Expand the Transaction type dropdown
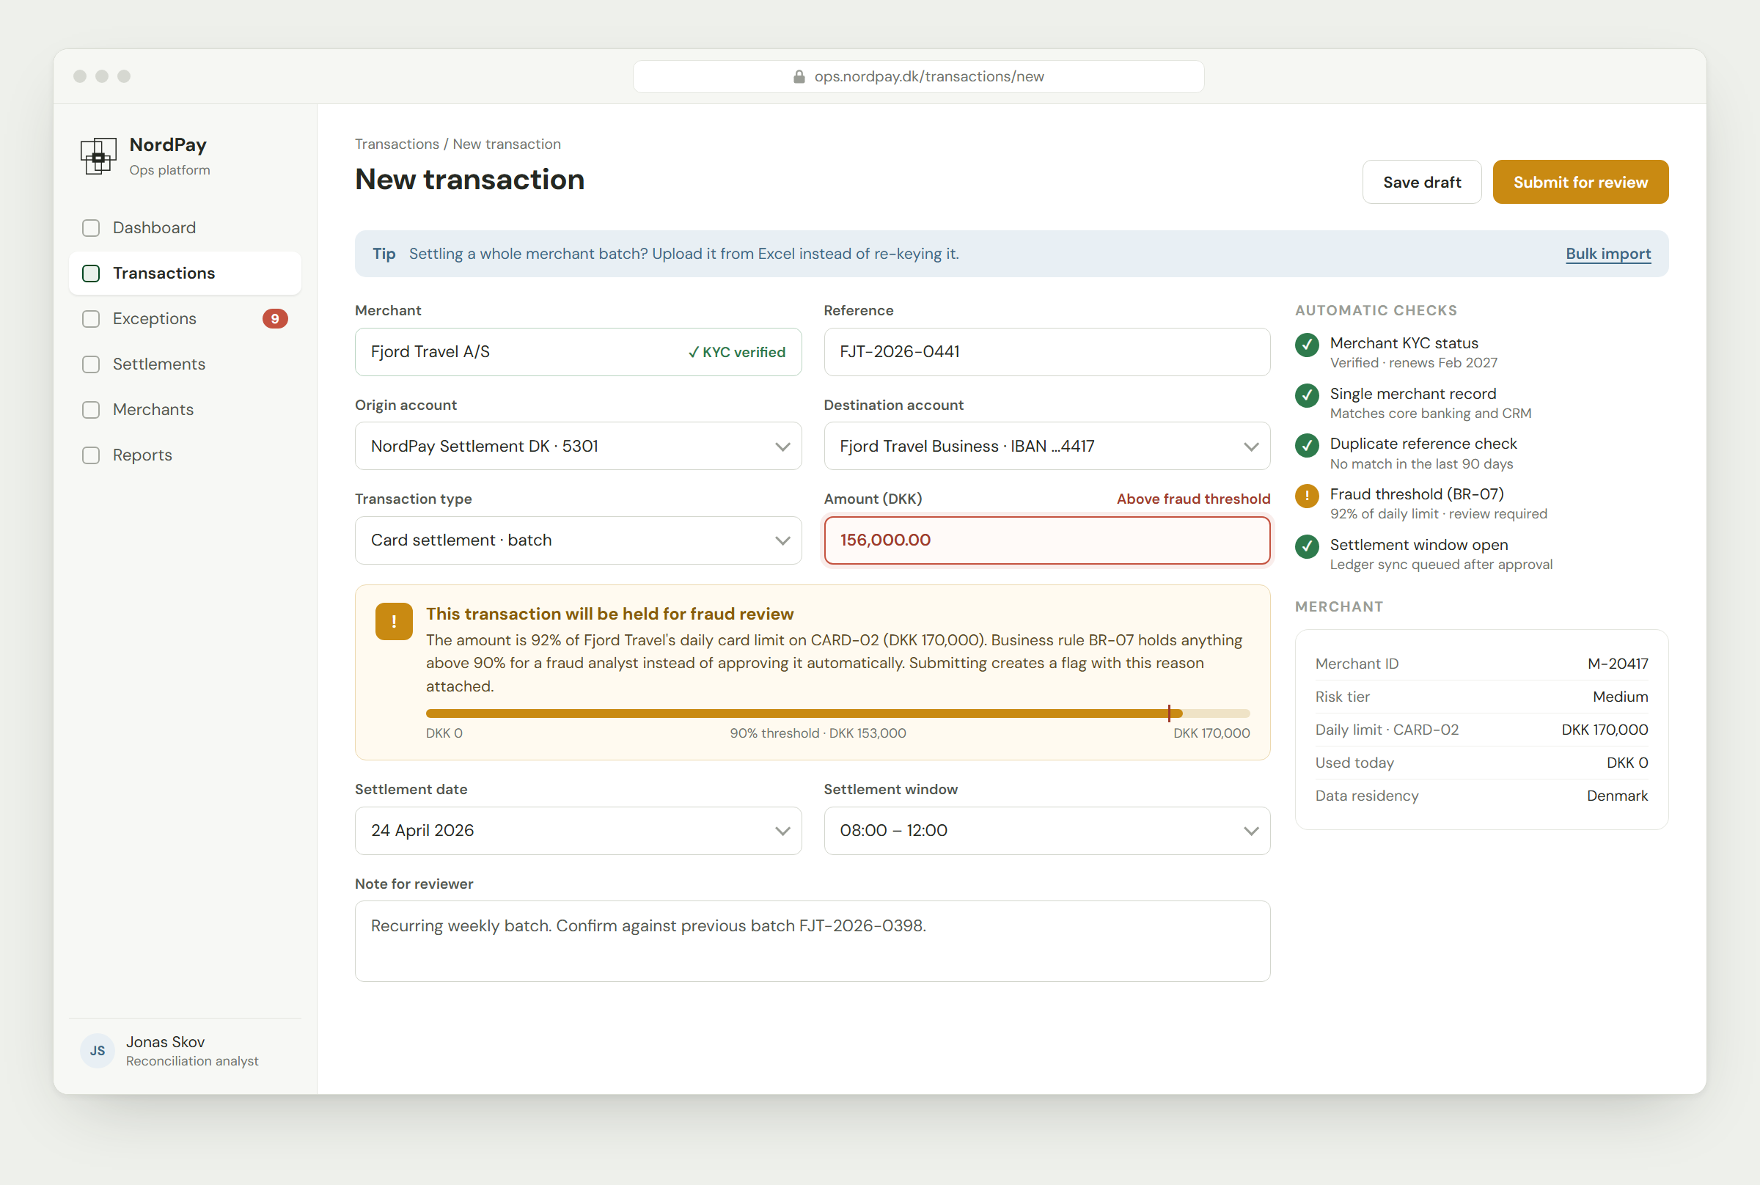The image size is (1760, 1185). 578,540
